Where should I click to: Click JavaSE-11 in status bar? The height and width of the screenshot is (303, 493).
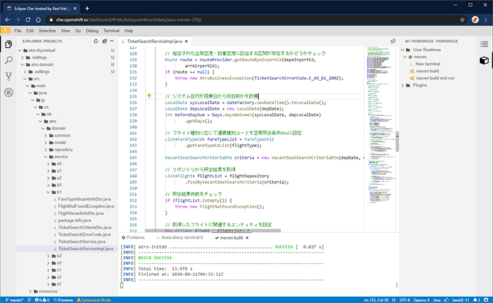[x=461, y=300]
